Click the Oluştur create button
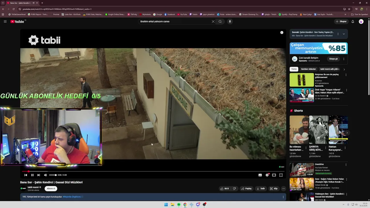Image resolution: width=370 pixels, height=208 pixels. 341,21
